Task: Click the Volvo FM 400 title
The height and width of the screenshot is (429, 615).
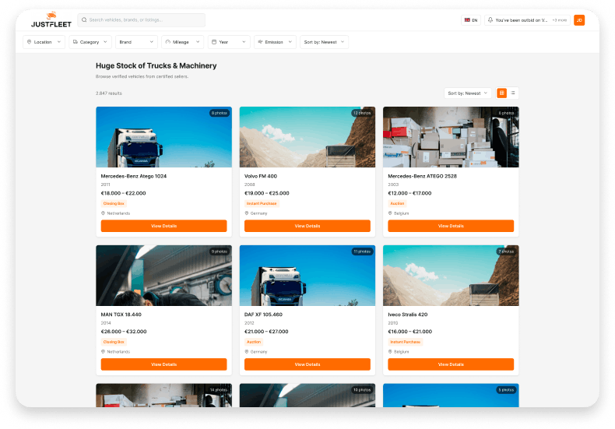Action: click(x=261, y=176)
